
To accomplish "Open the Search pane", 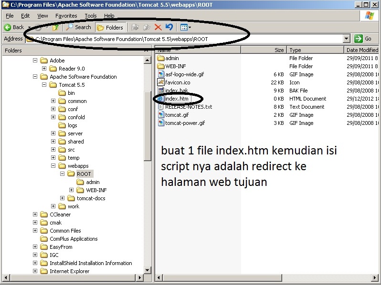I will [78, 27].
